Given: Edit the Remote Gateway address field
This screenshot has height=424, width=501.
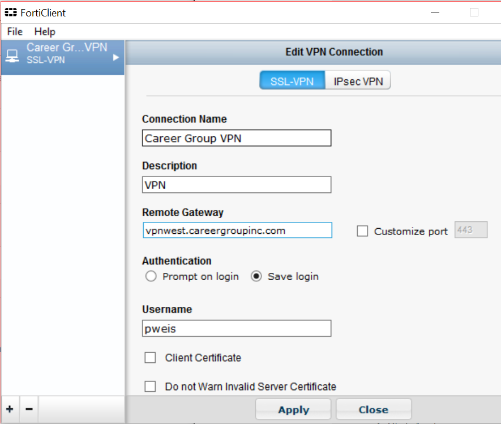Looking at the screenshot, I should pos(236,230).
